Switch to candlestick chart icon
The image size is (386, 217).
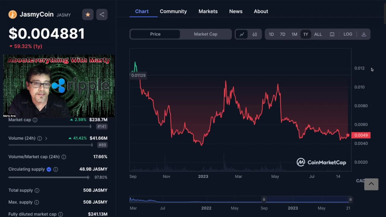tap(255, 34)
